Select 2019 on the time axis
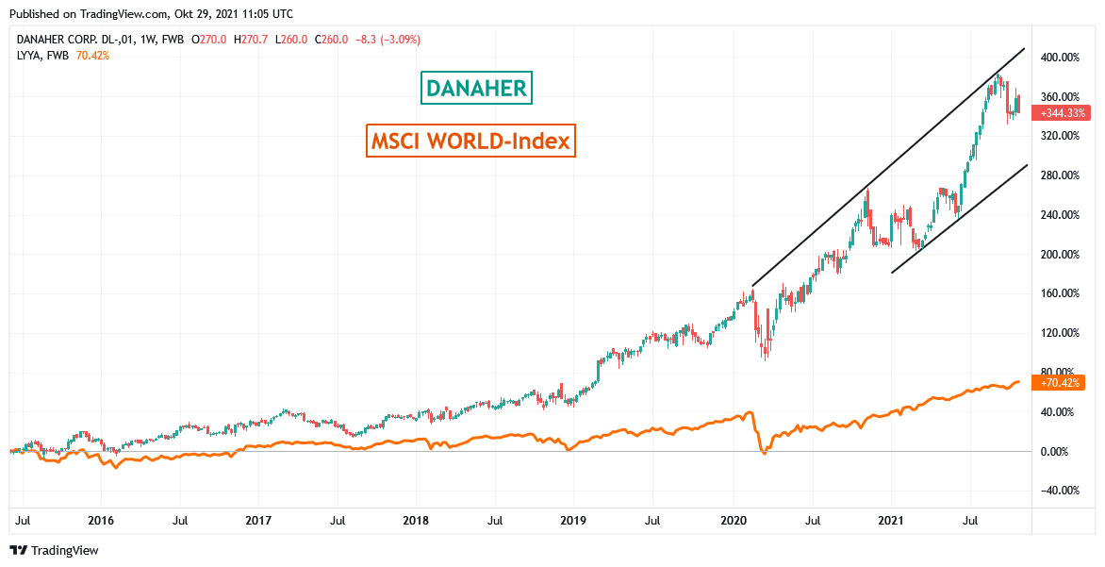The width and height of the screenshot is (1105, 567). click(573, 520)
